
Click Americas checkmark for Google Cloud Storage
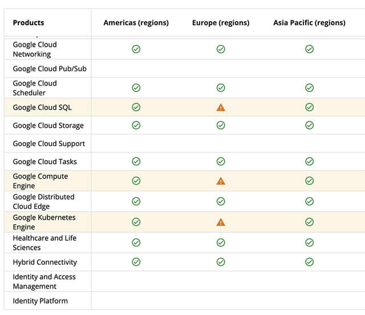click(x=136, y=126)
